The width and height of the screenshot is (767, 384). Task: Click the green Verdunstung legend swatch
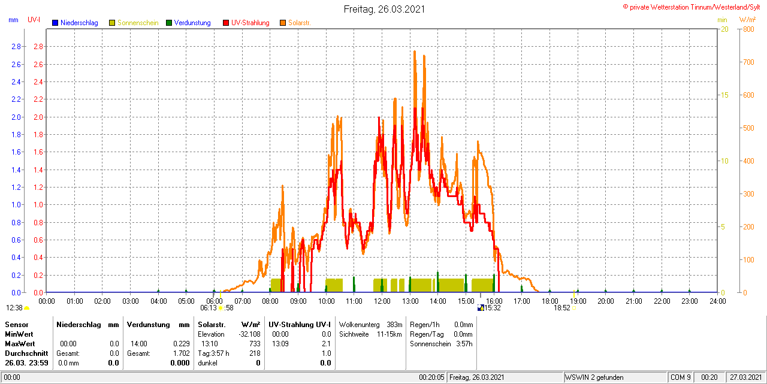169,23
